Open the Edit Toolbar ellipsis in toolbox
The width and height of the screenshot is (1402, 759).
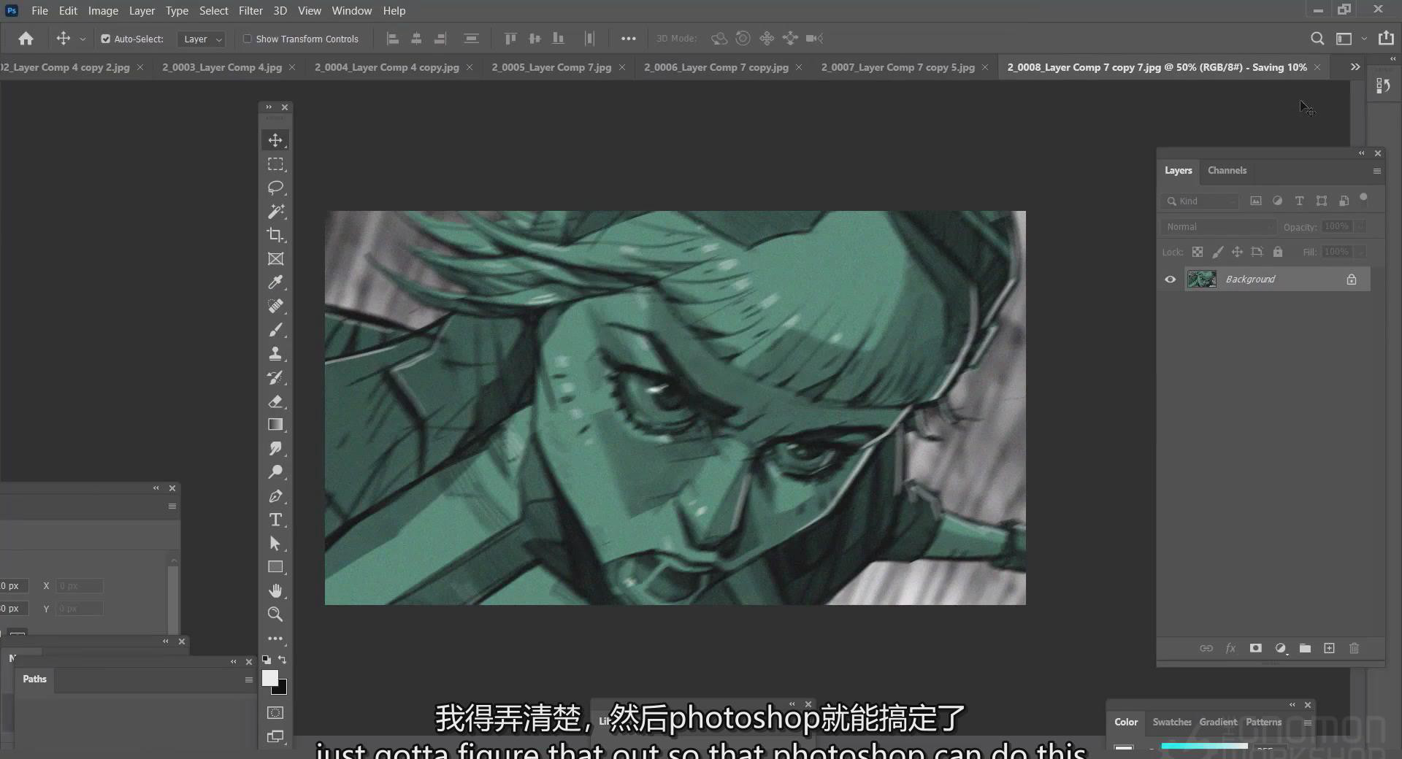click(x=275, y=639)
